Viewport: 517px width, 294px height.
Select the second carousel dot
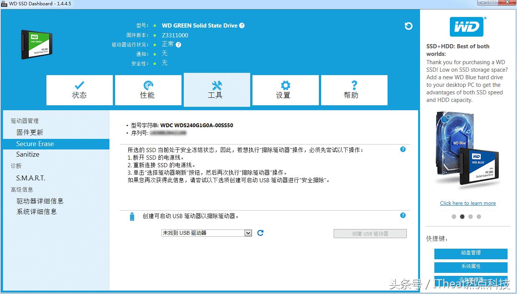tap(462, 216)
